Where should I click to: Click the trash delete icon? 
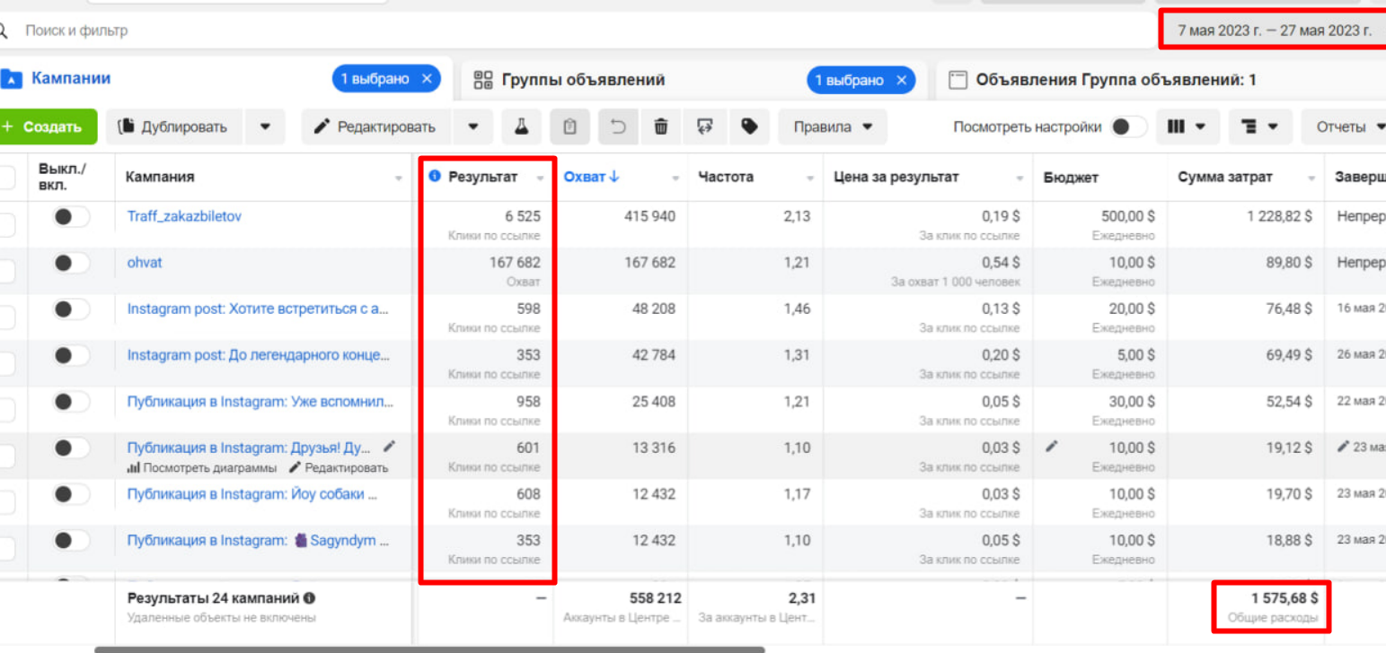[x=661, y=127]
